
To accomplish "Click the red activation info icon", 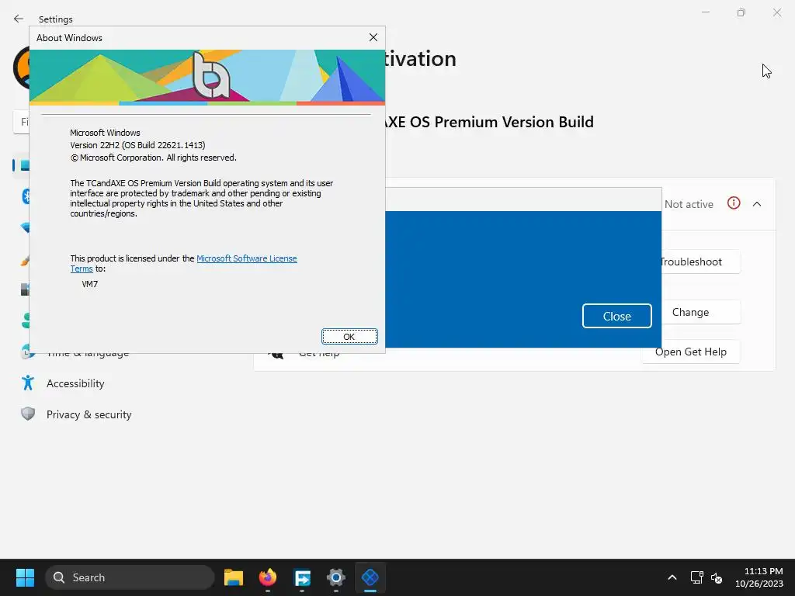I will coord(734,203).
